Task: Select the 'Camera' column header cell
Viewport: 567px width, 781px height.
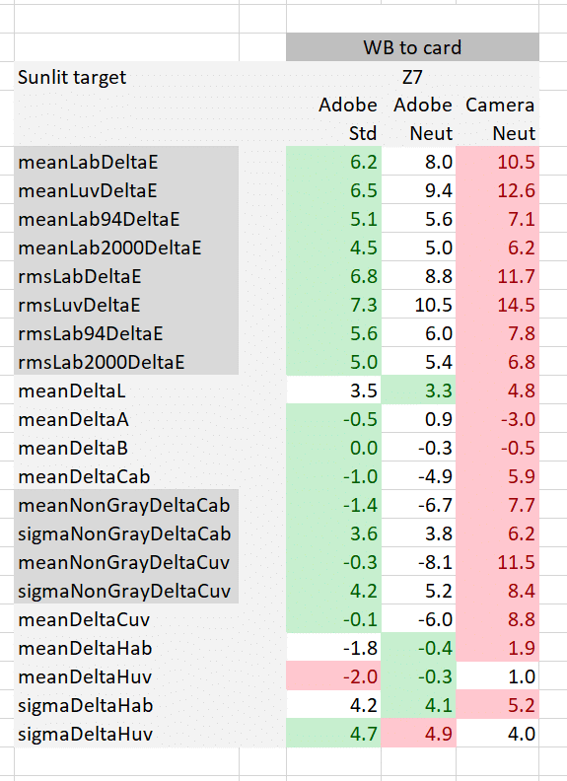Action: (x=498, y=106)
